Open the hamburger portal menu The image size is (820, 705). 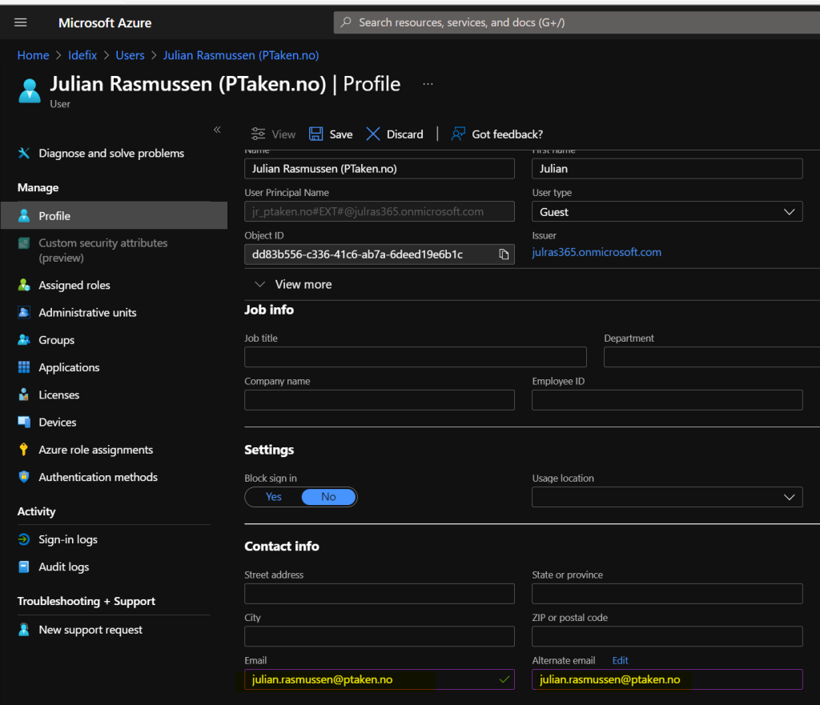point(20,22)
